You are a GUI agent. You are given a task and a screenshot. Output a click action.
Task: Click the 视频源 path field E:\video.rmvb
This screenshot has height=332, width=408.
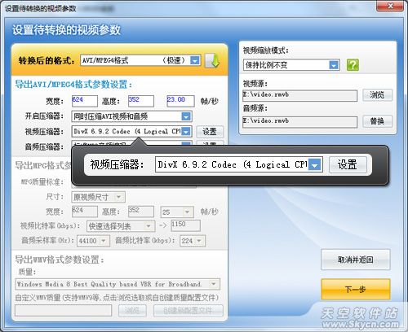tap(299, 95)
